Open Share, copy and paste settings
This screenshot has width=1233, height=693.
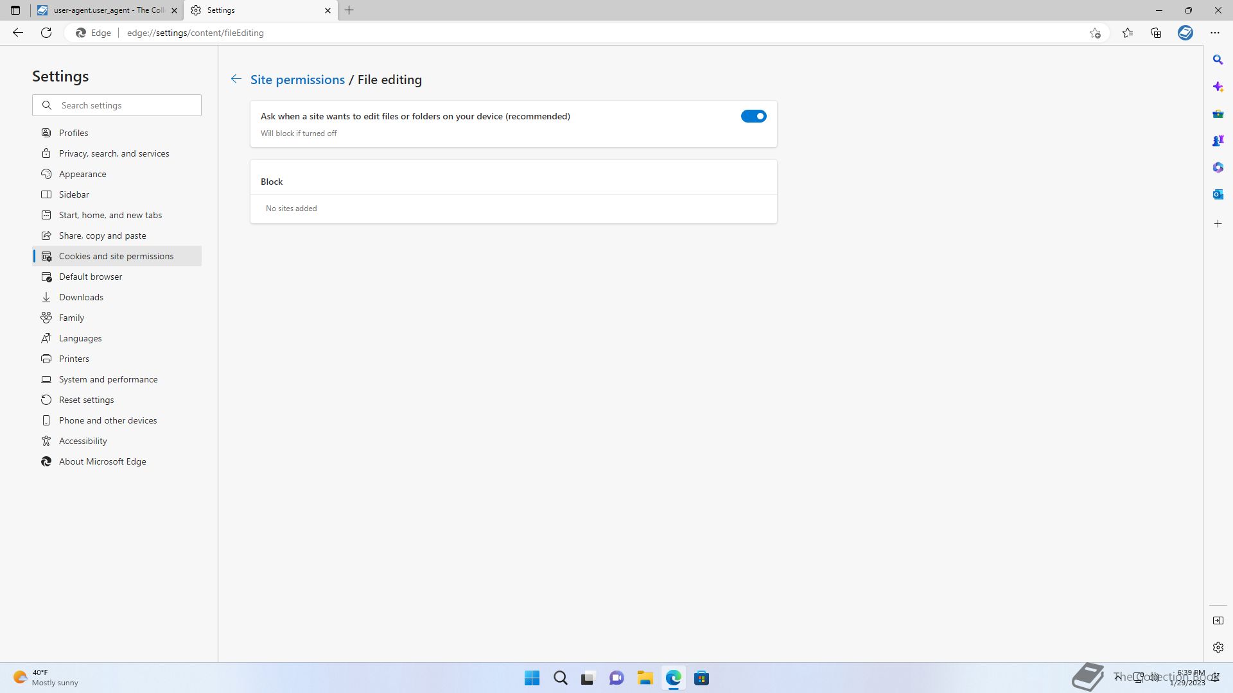pos(117,235)
